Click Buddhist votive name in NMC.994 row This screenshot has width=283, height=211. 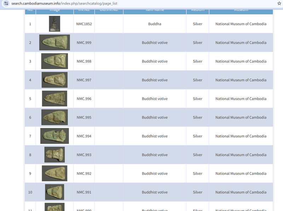coord(155,136)
